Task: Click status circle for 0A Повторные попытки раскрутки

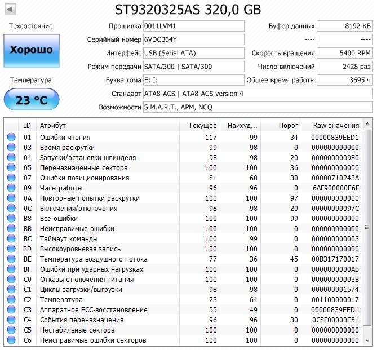Action: pos(11,198)
